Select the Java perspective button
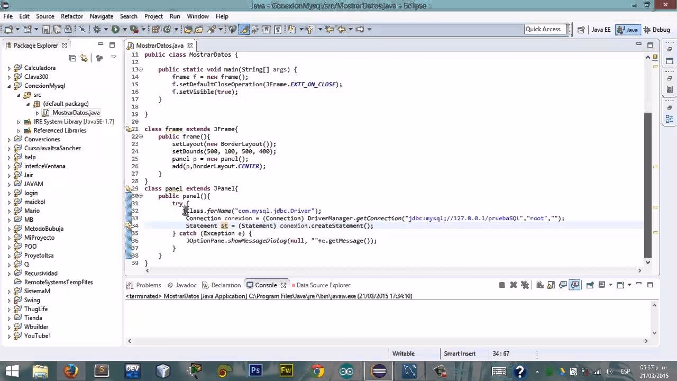This screenshot has height=381, width=677. click(627, 30)
